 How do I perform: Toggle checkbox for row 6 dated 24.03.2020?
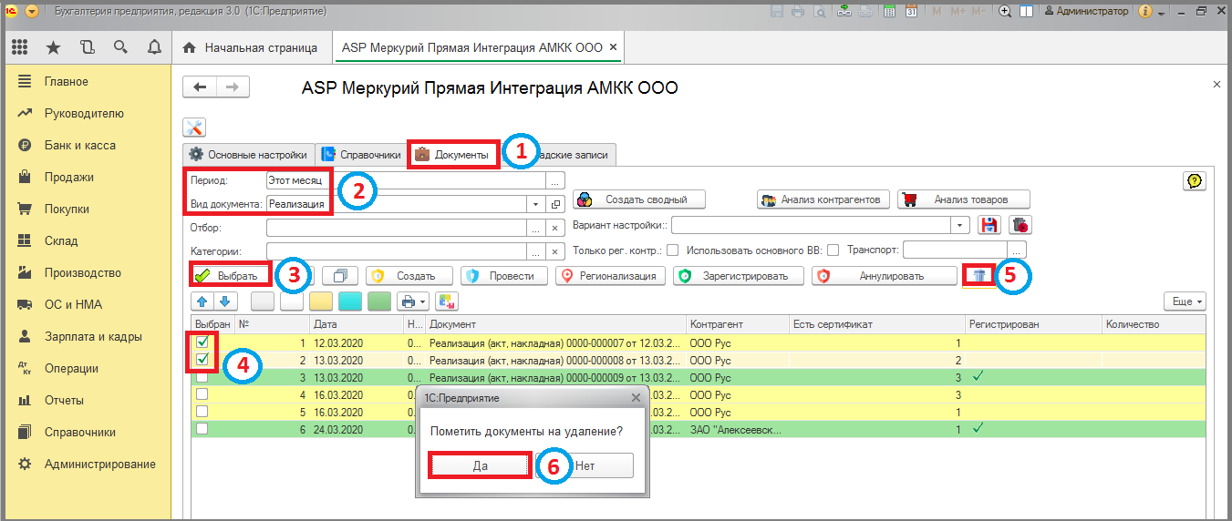[202, 428]
